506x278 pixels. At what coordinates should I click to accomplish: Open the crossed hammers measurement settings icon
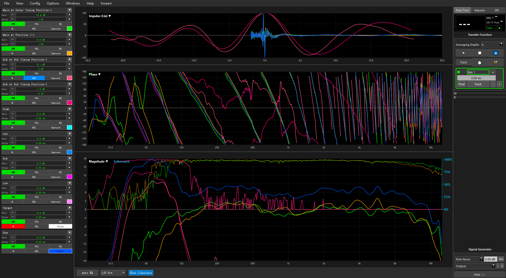pyautogui.click(x=495, y=62)
